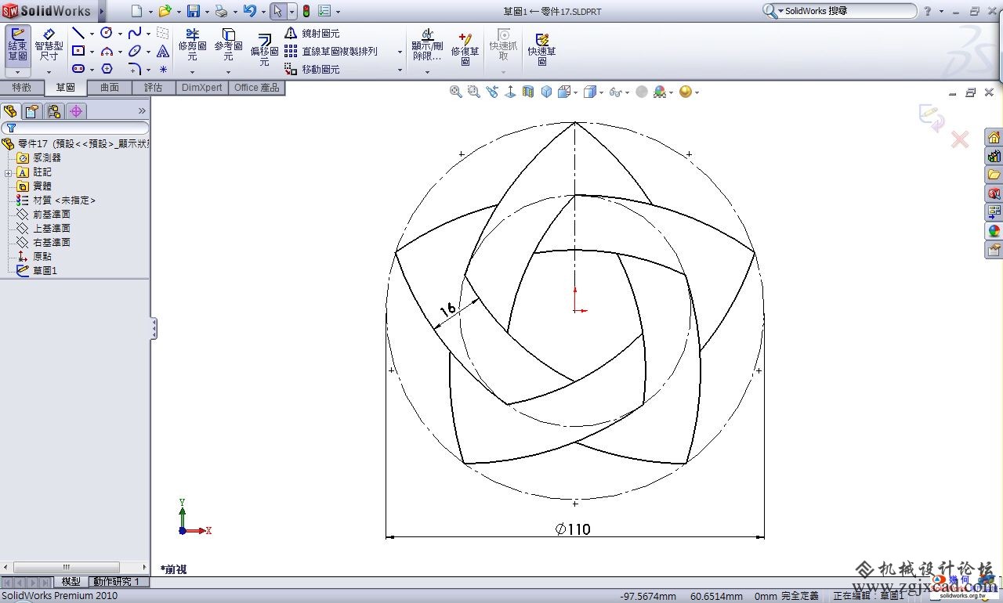
Task: Switch to the 動作研究 1 tab
Action: (x=116, y=582)
